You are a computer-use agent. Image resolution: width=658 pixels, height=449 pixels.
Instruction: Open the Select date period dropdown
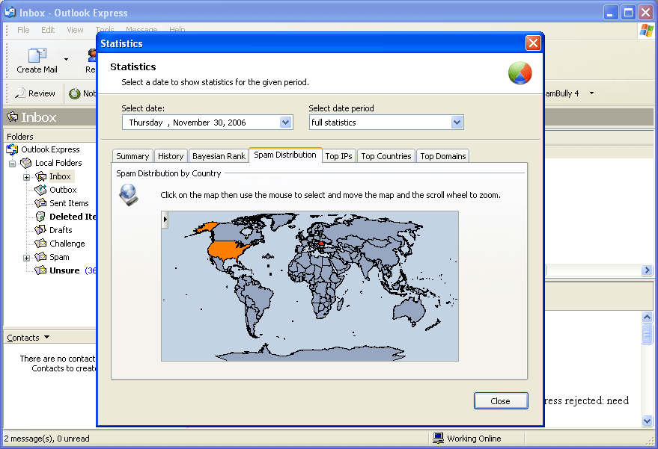pos(457,123)
